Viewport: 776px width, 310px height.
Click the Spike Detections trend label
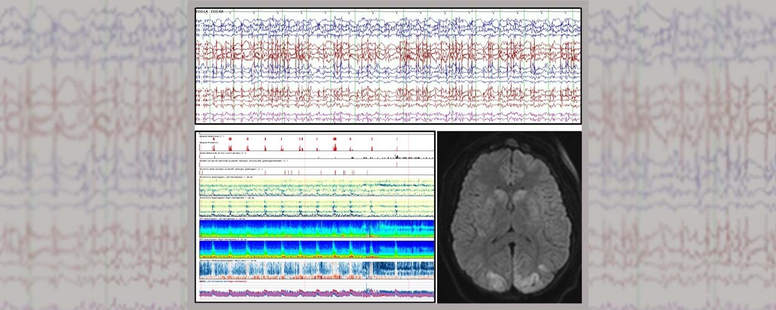(223, 153)
